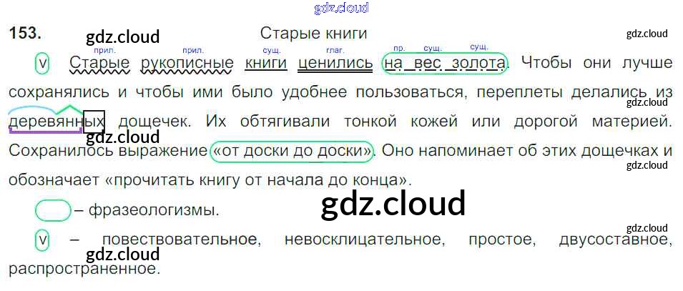This screenshot has width=683, height=291.
Task: Click the blue gdz.cloud text at top
Action: coord(341,8)
